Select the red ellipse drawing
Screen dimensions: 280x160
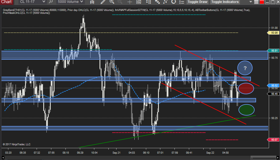(x=246, y=89)
